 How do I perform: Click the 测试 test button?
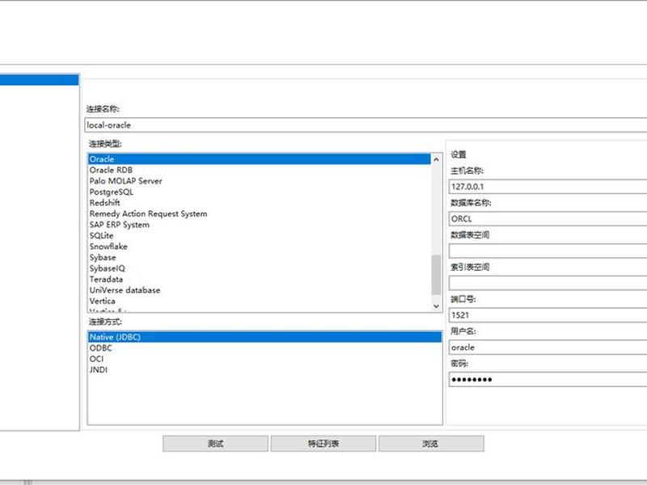(215, 444)
